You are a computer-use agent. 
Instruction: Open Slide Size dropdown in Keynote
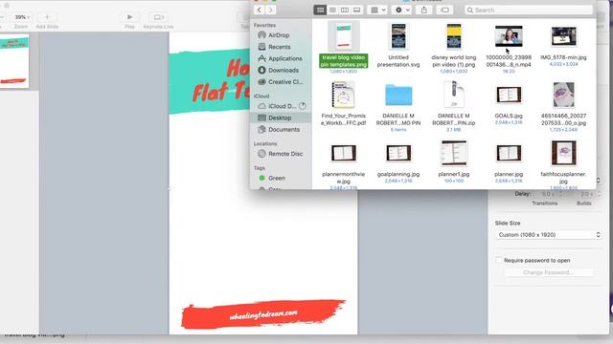click(x=548, y=235)
